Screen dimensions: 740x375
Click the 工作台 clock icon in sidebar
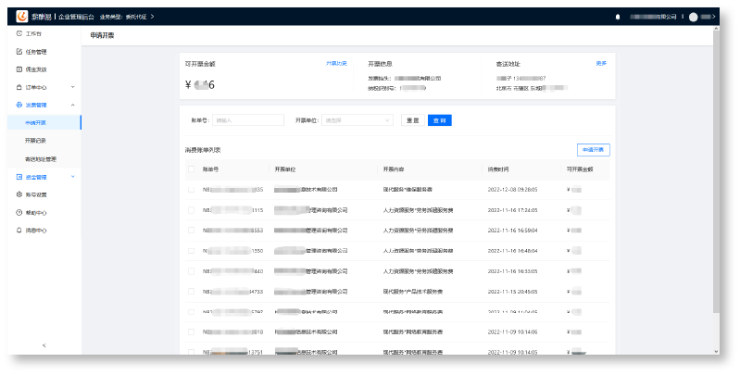click(x=19, y=33)
